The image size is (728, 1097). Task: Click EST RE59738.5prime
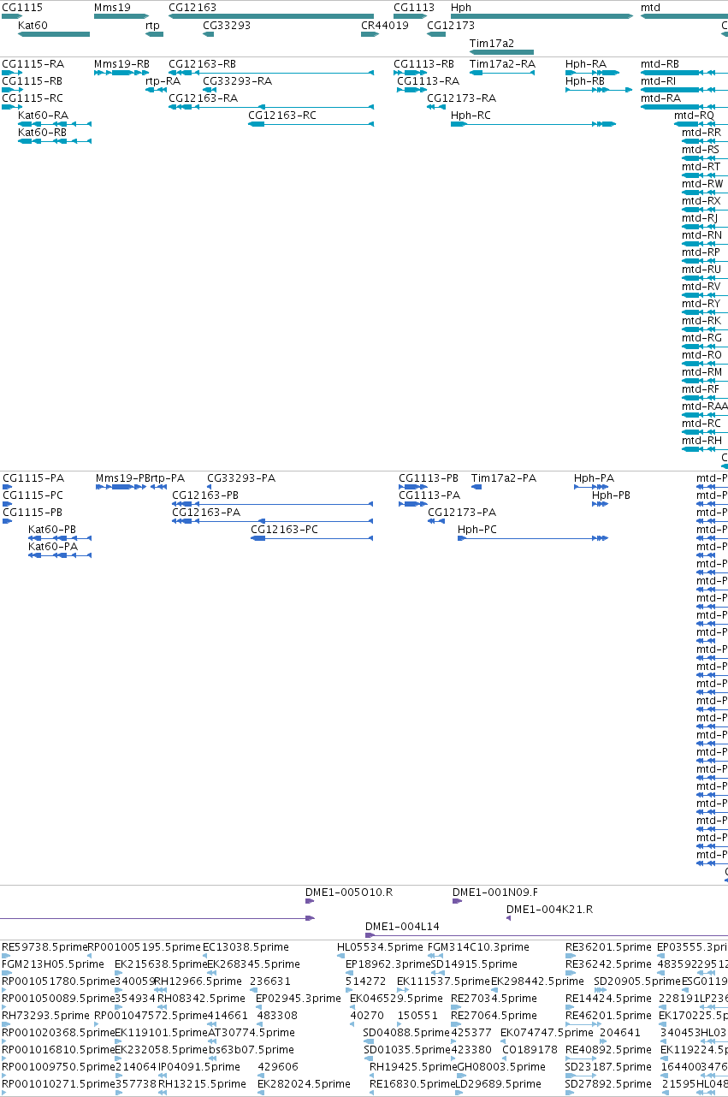pyautogui.click(x=44, y=947)
